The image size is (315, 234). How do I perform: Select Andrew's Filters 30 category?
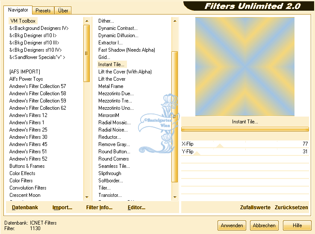28,137
